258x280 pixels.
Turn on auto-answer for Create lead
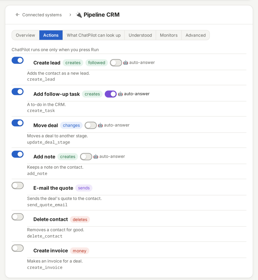tap(116, 63)
